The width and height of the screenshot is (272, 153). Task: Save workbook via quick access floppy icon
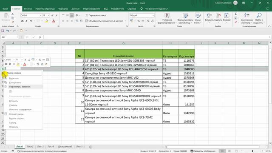(x=3, y=31)
